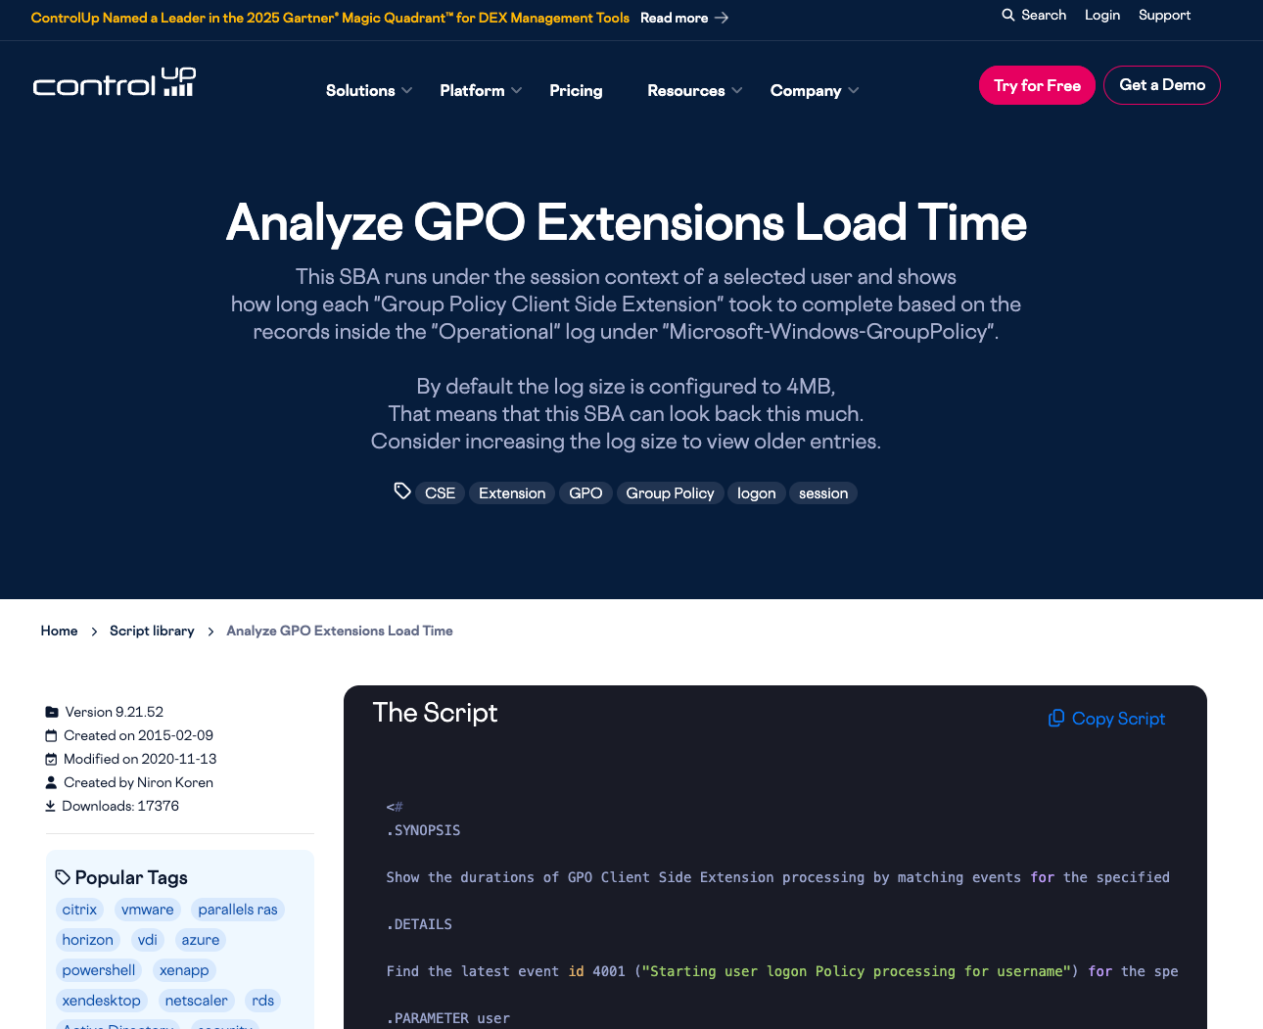Image resolution: width=1263 pixels, height=1029 pixels.
Task: Click the Try for Free button
Action: pos(1037,85)
